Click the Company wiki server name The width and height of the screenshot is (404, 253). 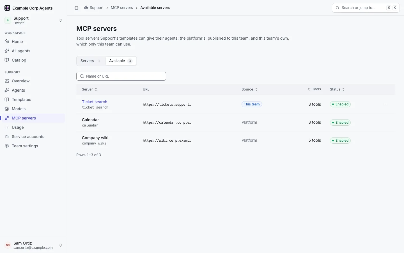pos(95,138)
